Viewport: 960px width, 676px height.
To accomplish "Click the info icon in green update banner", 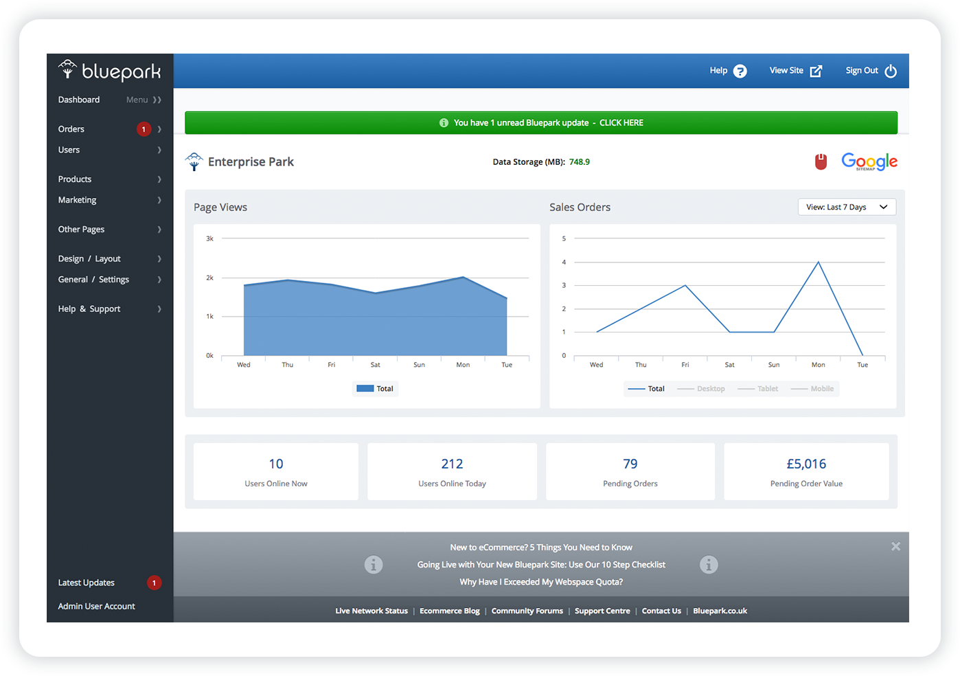I will tap(444, 123).
